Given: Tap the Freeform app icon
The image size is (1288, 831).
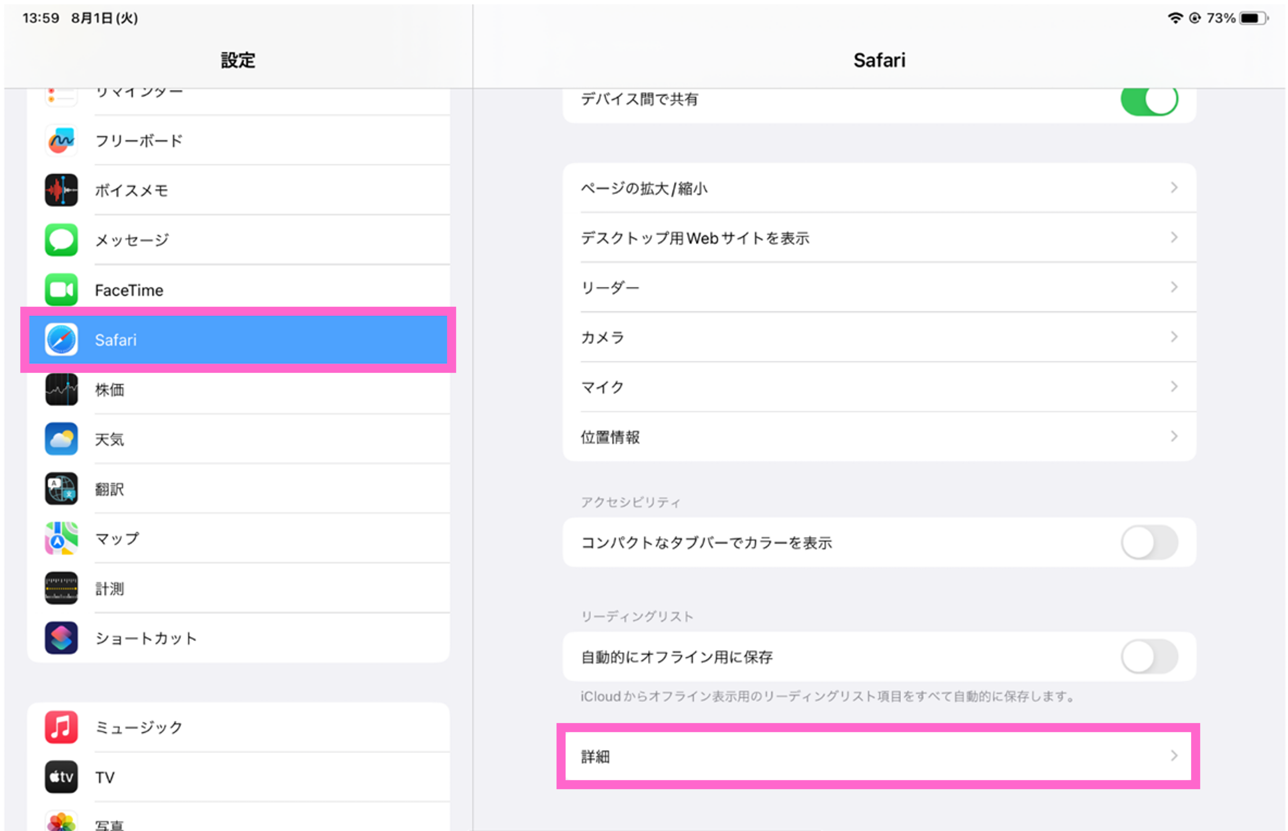Looking at the screenshot, I should point(61,141).
